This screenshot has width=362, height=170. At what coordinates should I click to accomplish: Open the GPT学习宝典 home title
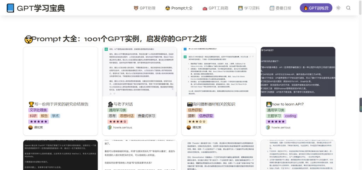click(41, 8)
